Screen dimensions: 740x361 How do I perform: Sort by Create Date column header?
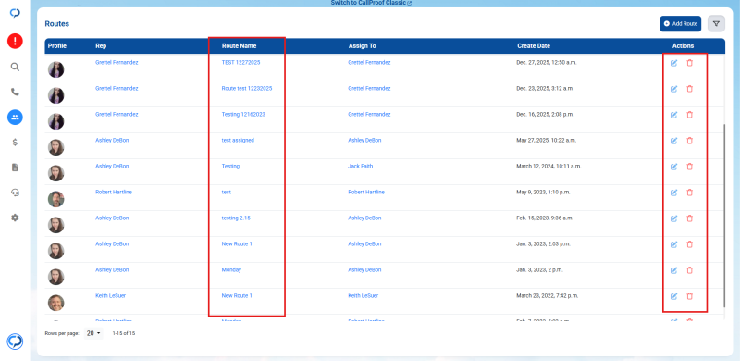tap(534, 46)
